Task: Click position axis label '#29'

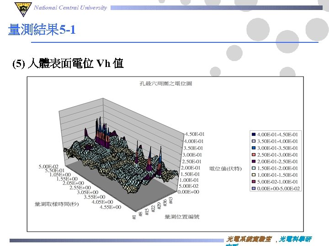Action: tap(159, 205)
